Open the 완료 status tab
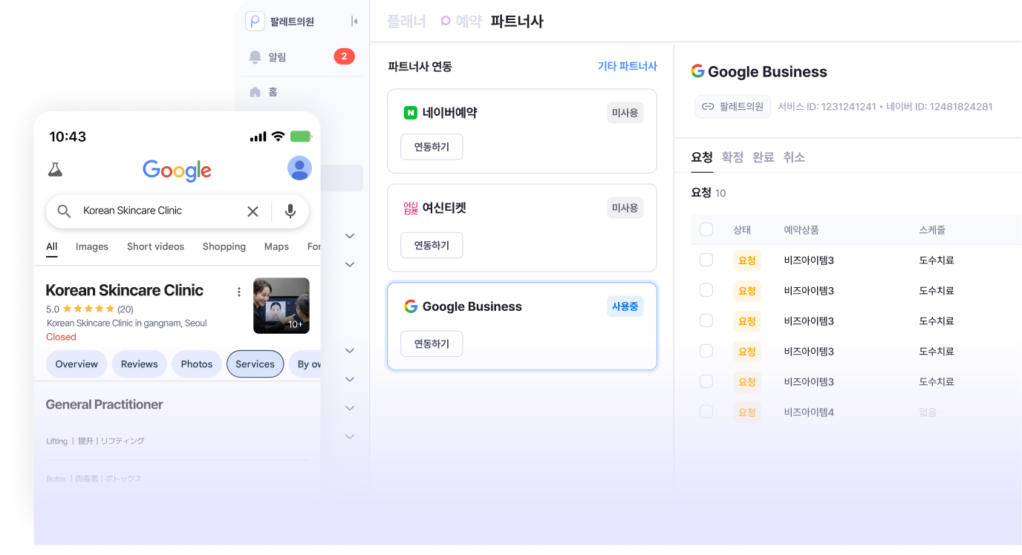Screen dimensions: 1022x555 coord(764,157)
